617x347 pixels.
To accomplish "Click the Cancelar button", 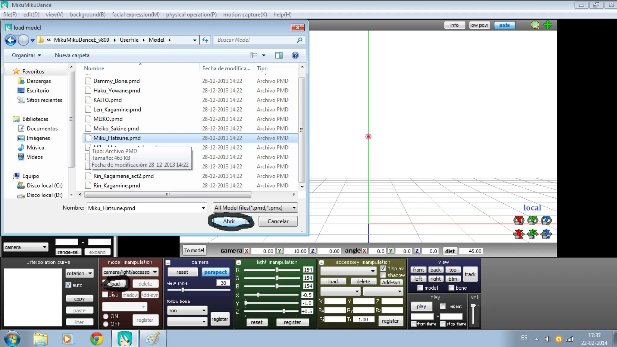I will [278, 221].
